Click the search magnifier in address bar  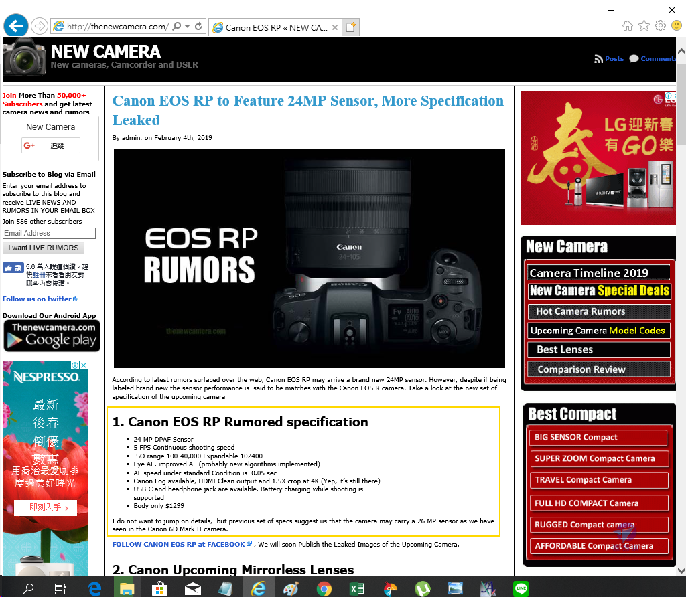coord(177,27)
